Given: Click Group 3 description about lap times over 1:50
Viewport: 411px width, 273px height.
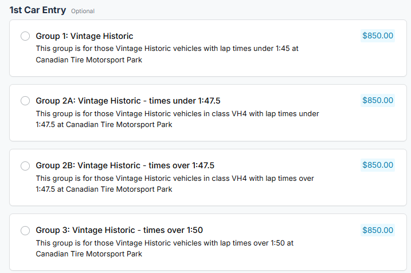Looking at the screenshot, I should click(x=165, y=248).
